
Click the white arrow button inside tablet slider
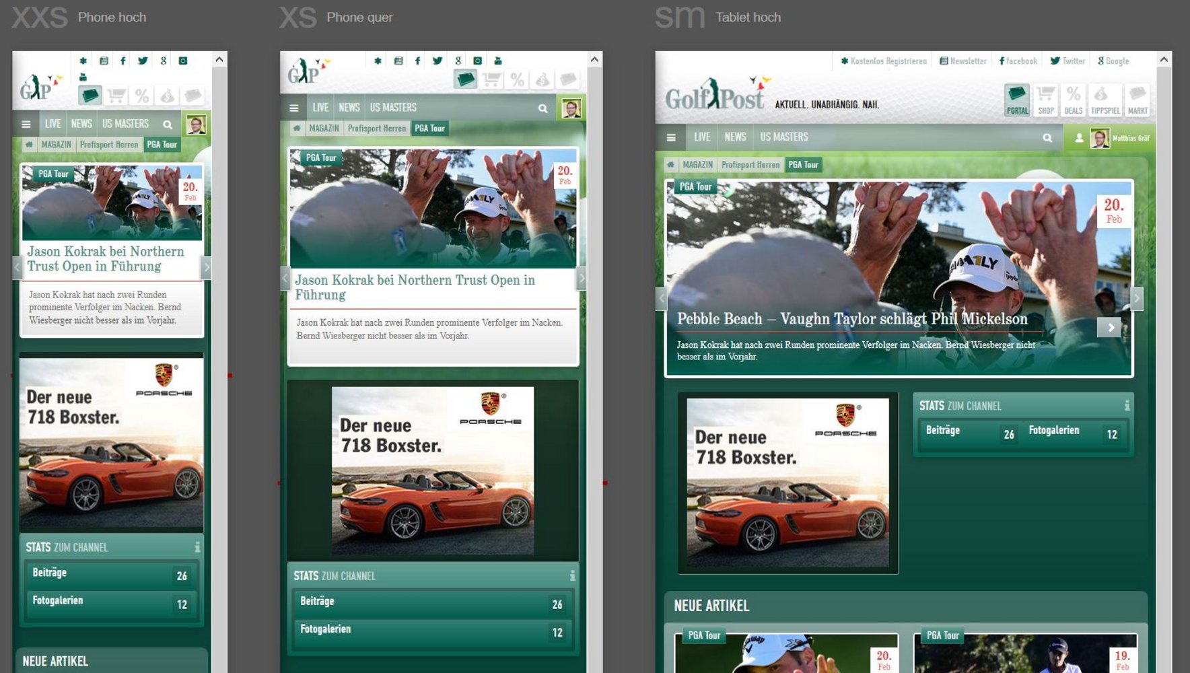tap(1109, 328)
